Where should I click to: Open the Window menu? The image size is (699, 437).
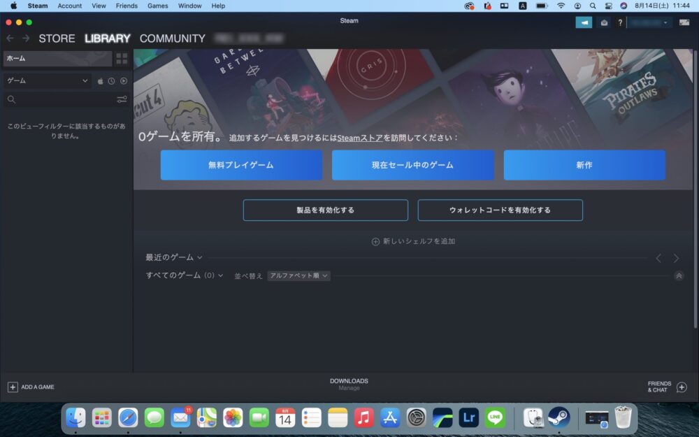coord(189,6)
